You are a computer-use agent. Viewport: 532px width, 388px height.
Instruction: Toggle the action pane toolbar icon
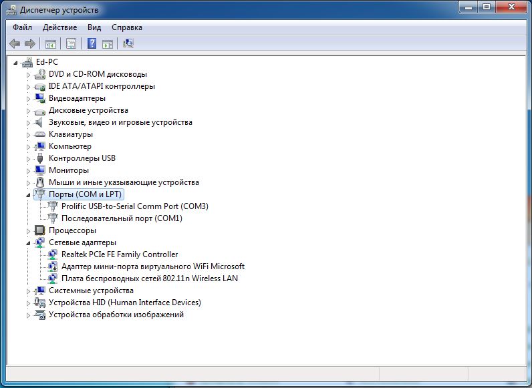click(108, 44)
